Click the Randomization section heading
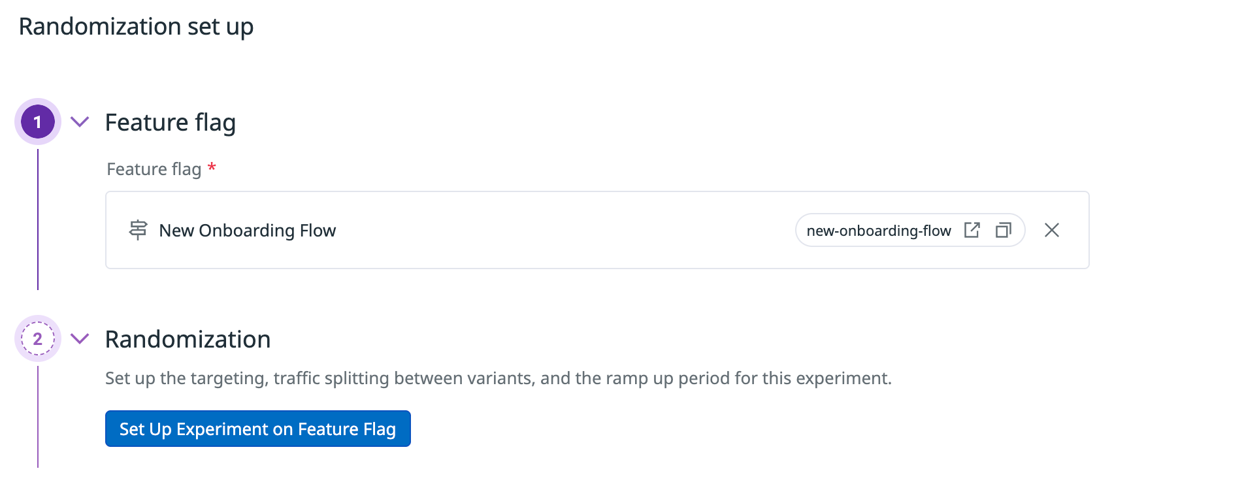The width and height of the screenshot is (1244, 490). [188, 339]
